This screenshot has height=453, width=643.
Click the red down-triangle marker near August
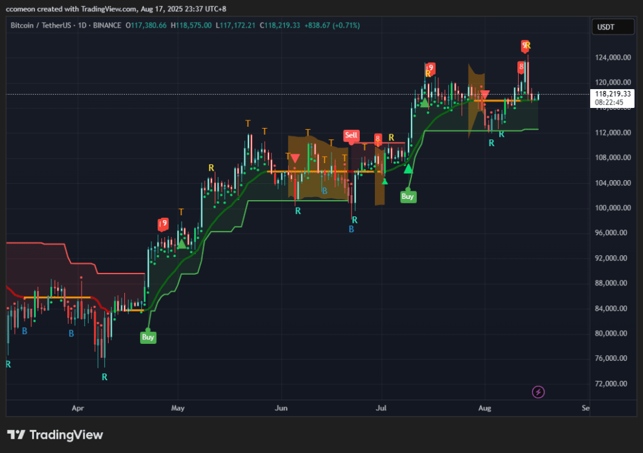(485, 95)
